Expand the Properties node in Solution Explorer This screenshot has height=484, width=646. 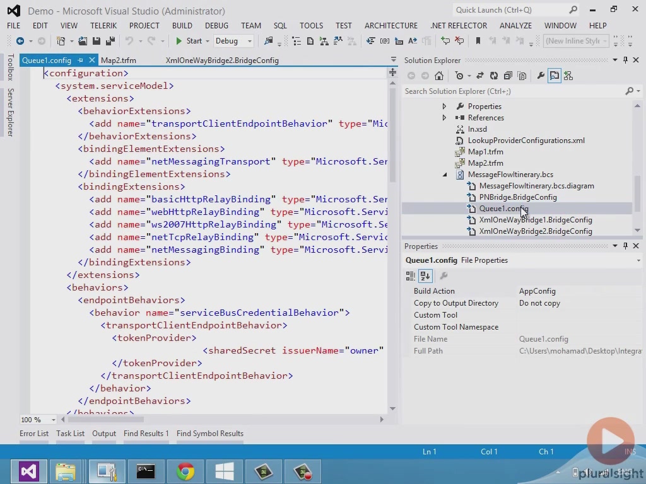pyautogui.click(x=444, y=106)
